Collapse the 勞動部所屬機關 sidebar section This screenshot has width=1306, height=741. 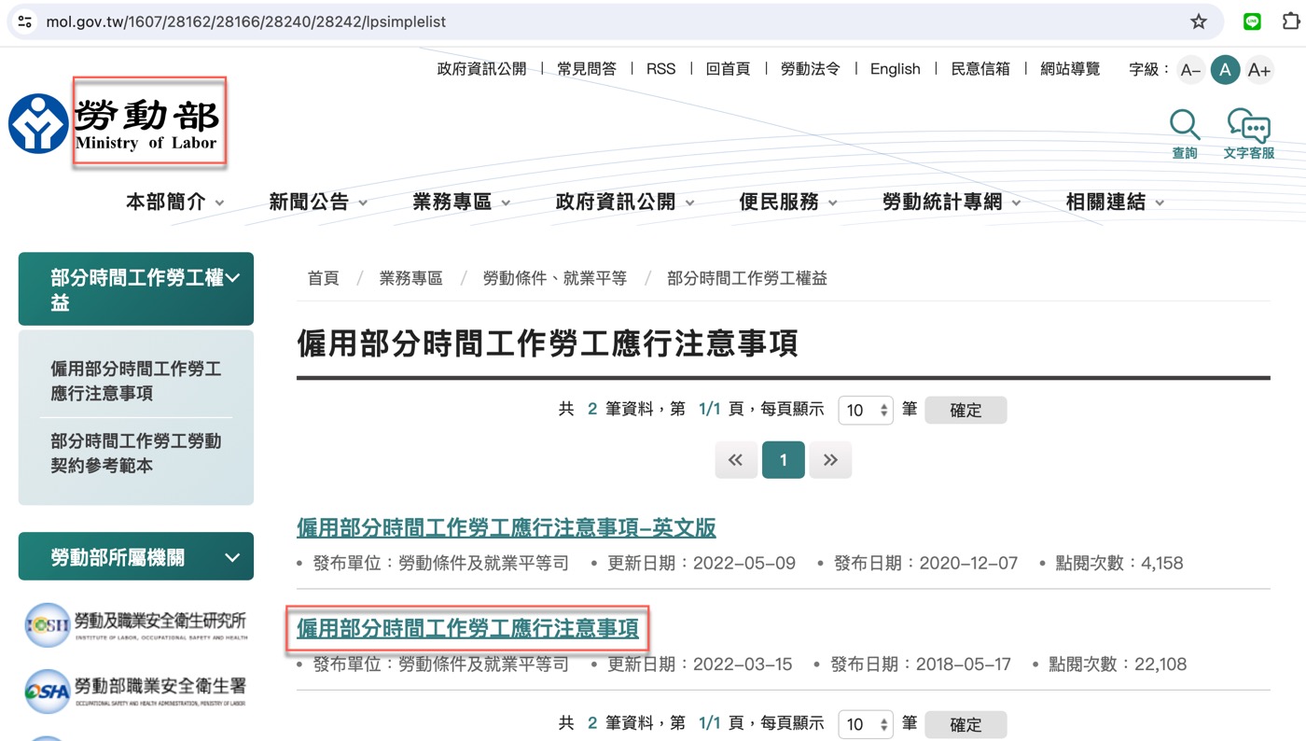tap(136, 557)
